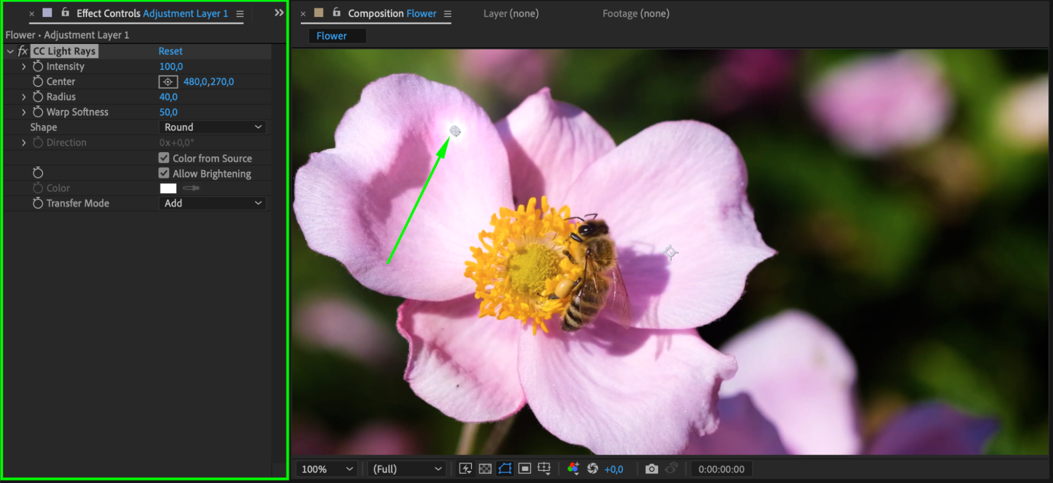Image resolution: width=1053 pixels, height=483 pixels.
Task: Toggle mask and shape path visibility
Action: click(x=505, y=469)
